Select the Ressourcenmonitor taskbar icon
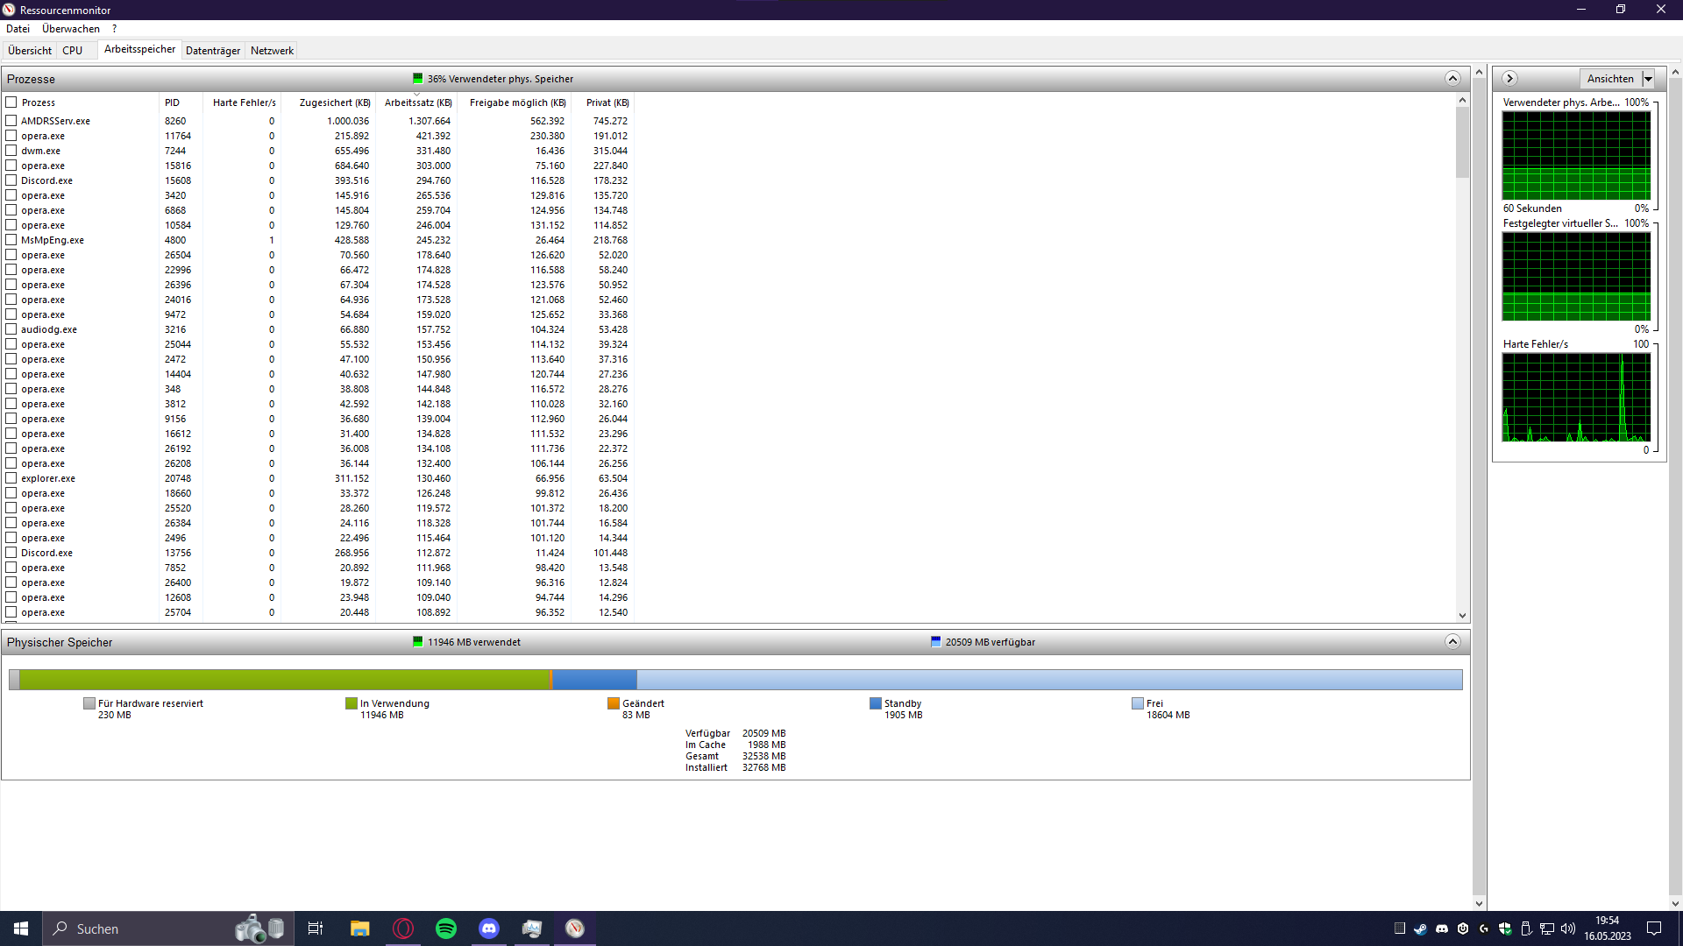The image size is (1683, 946). tap(575, 928)
